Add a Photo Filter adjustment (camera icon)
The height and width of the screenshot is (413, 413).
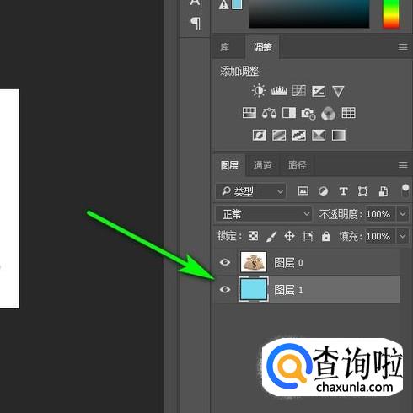click(x=308, y=114)
